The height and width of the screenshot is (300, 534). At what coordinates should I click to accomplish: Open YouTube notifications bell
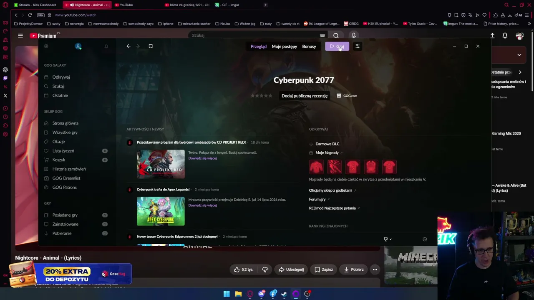(x=505, y=36)
